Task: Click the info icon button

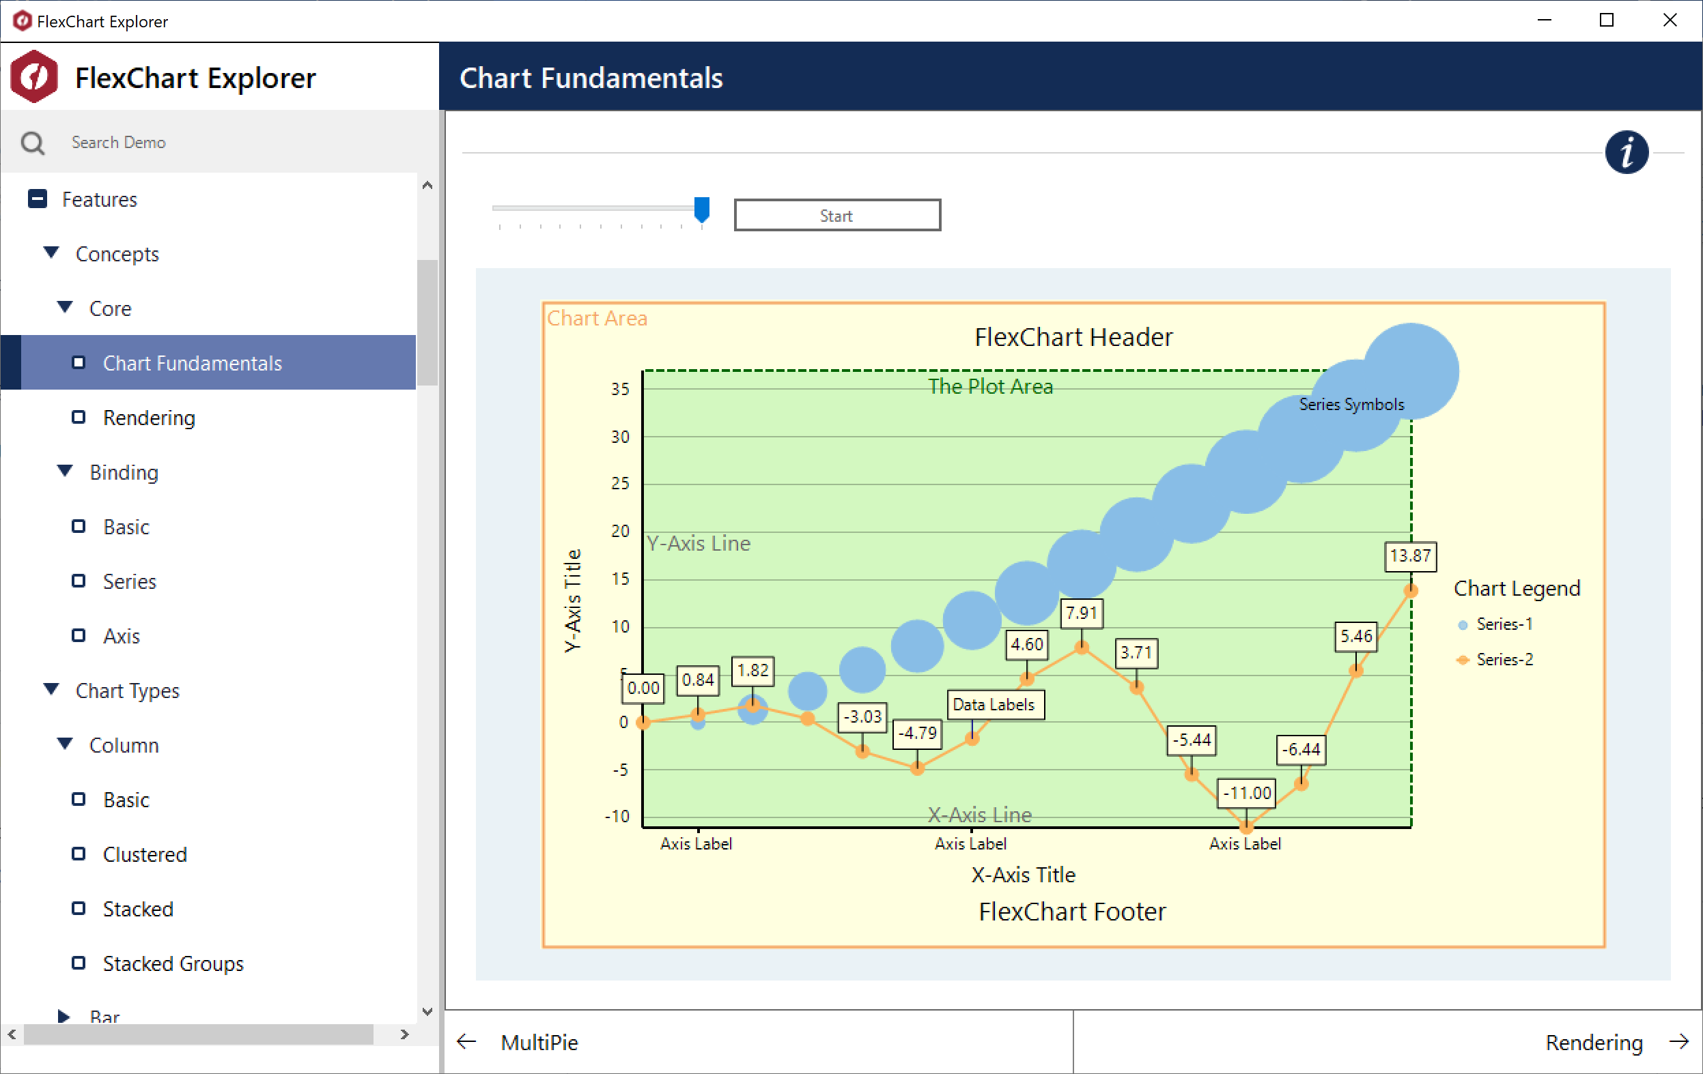Action: coord(1626,152)
